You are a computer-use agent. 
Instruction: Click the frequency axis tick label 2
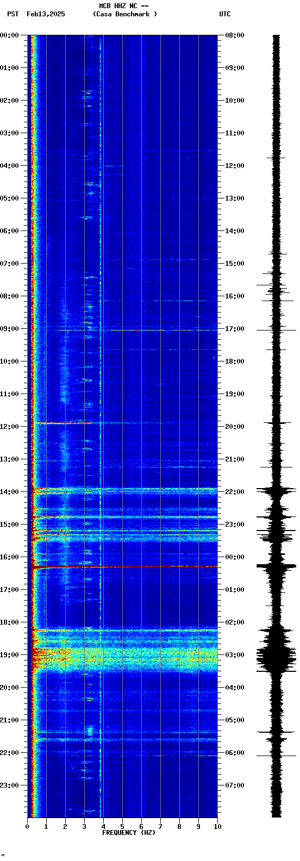65,827
